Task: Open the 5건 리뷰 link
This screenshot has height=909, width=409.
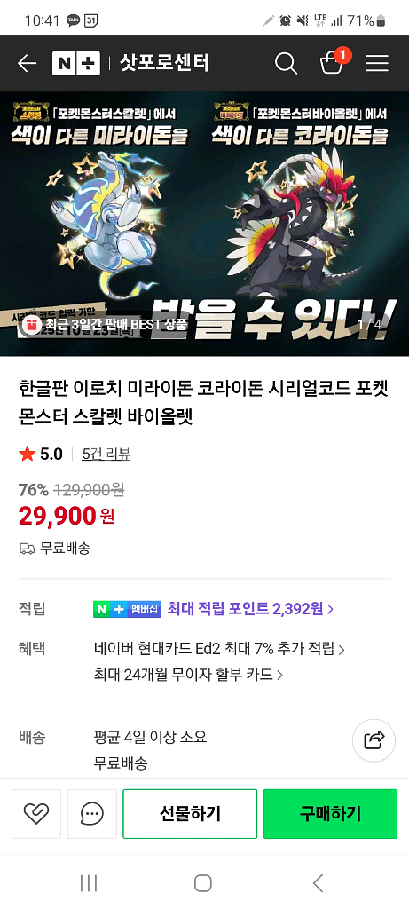Action: click(x=106, y=454)
